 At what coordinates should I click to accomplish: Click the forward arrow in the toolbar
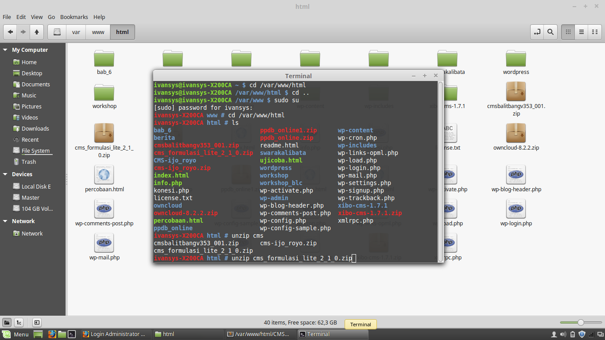tap(23, 32)
